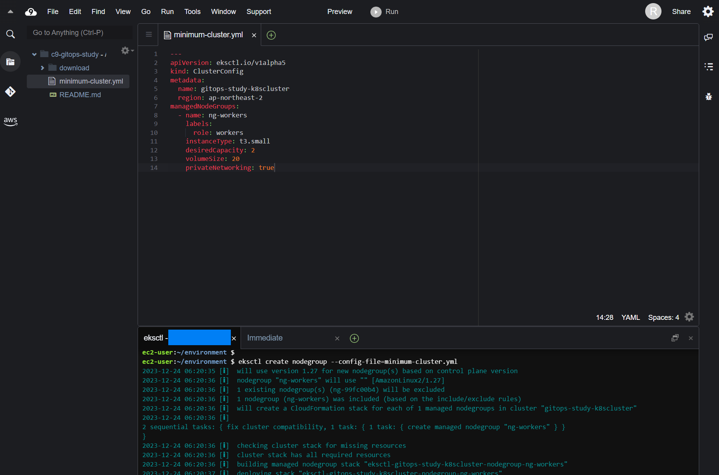Open the AWS Explorer panel
The image size is (719, 475).
pos(10,121)
